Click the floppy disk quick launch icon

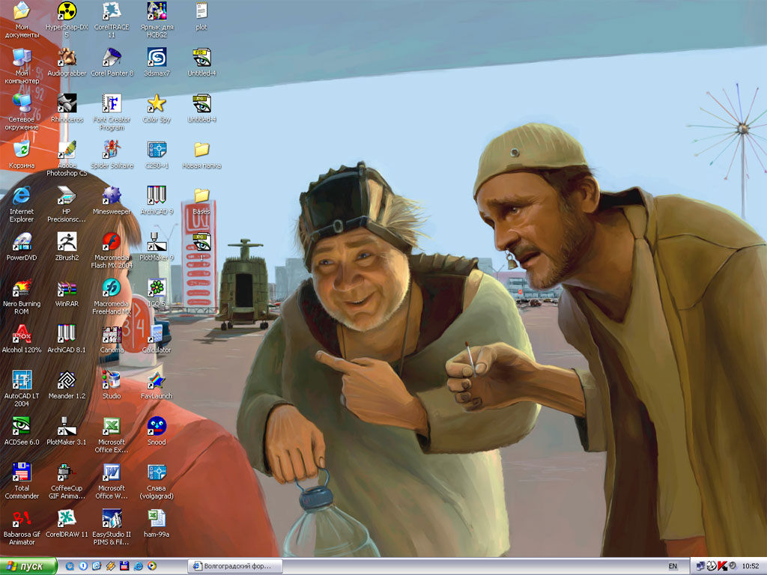point(124,566)
